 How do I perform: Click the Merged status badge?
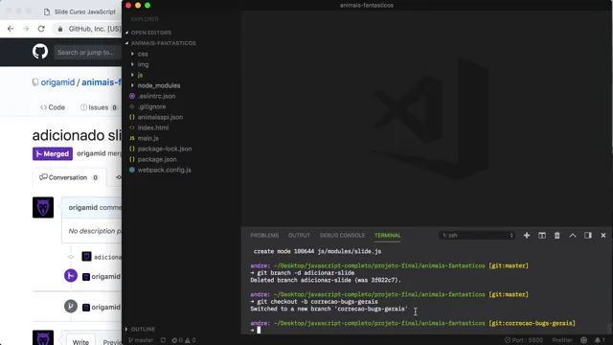tap(53, 153)
